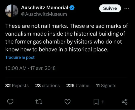135x110 pixels.
Task: Open the three-dot more options menu
Action: click(127, 8)
